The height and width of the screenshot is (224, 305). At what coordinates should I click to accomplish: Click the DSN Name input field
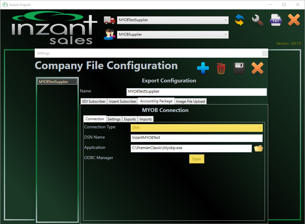[196, 138]
